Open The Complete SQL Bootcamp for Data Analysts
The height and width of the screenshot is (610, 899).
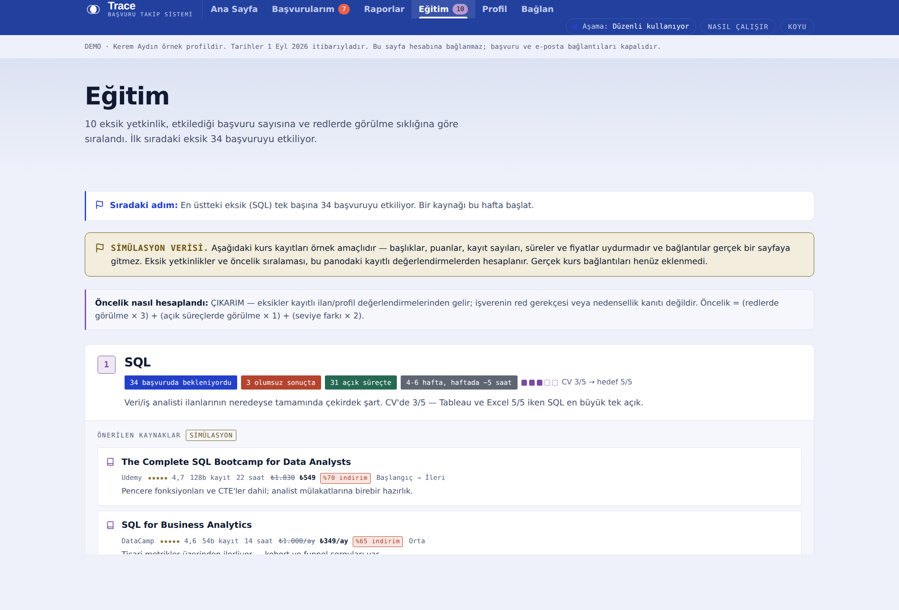(236, 462)
